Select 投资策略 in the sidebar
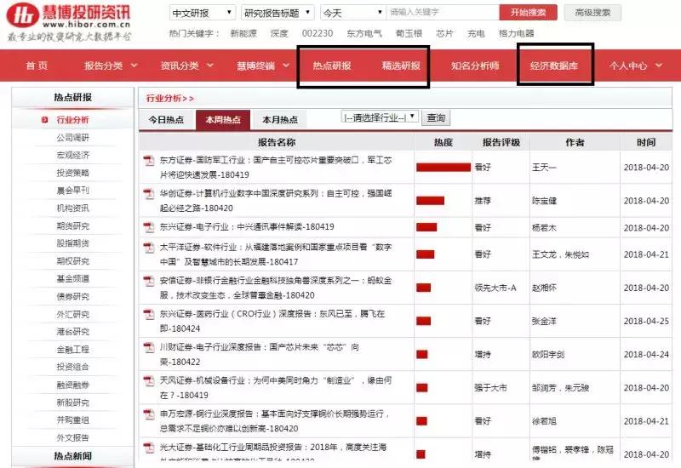The width and height of the screenshot is (681, 468). (x=72, y=173)
